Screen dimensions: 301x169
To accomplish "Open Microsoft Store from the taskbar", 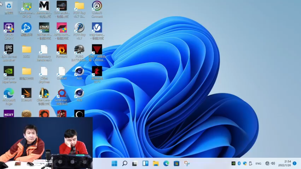I will [x=176, y=163].
